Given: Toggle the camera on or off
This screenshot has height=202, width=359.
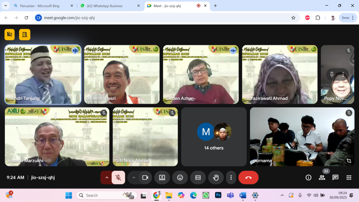Looking at the screenshot, I should 145,177.
